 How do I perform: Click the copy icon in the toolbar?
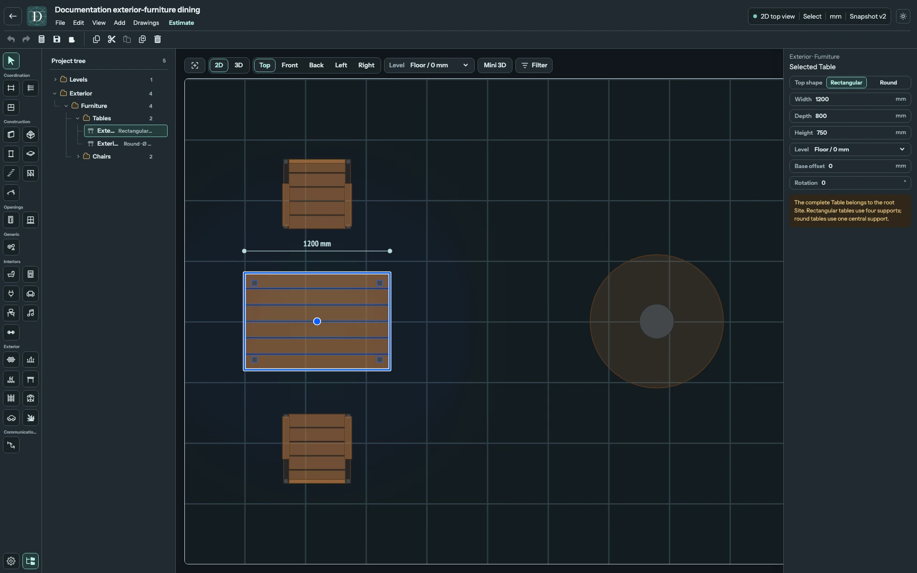[x=96, y=39]
